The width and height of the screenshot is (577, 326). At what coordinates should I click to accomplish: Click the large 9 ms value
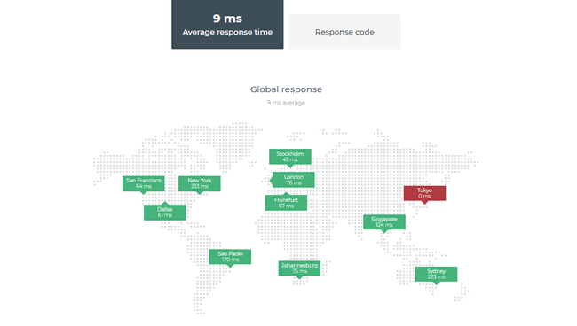tap(227, 19)
